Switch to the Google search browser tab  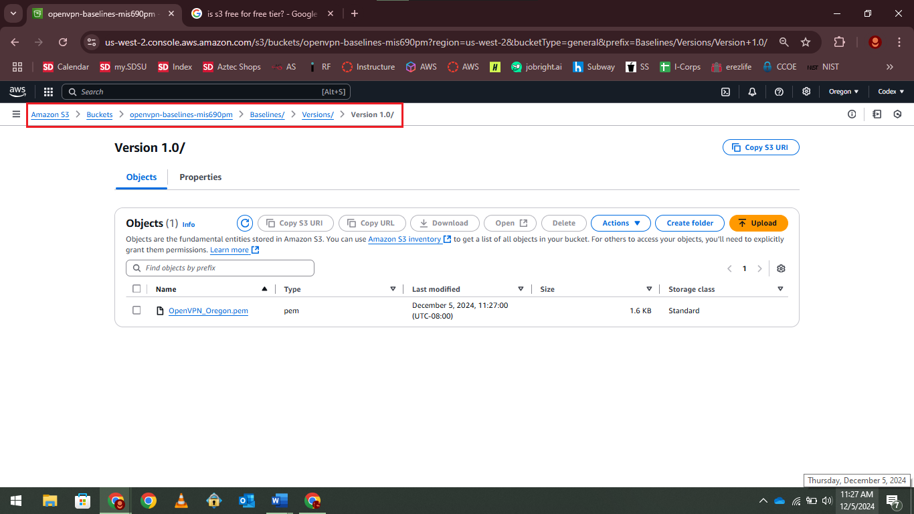pyautogui.click(x=262, y=13)
